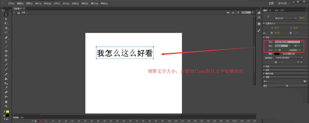This screenshot has width=309, height=123.
Task: Open the text orientation dropdown
Action: [x=302, y=18]
